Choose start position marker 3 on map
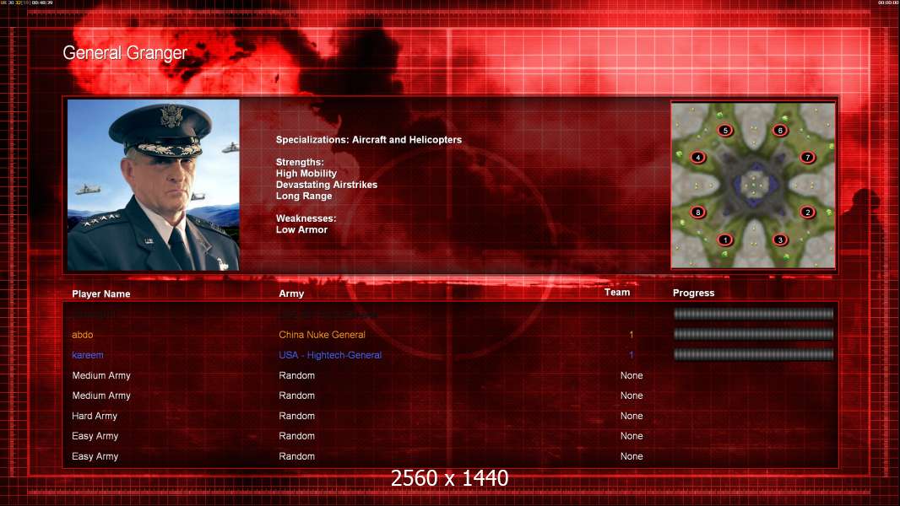The width and height of the screenshot is (900, 506). pyautogui.click(x=780, y=240)
